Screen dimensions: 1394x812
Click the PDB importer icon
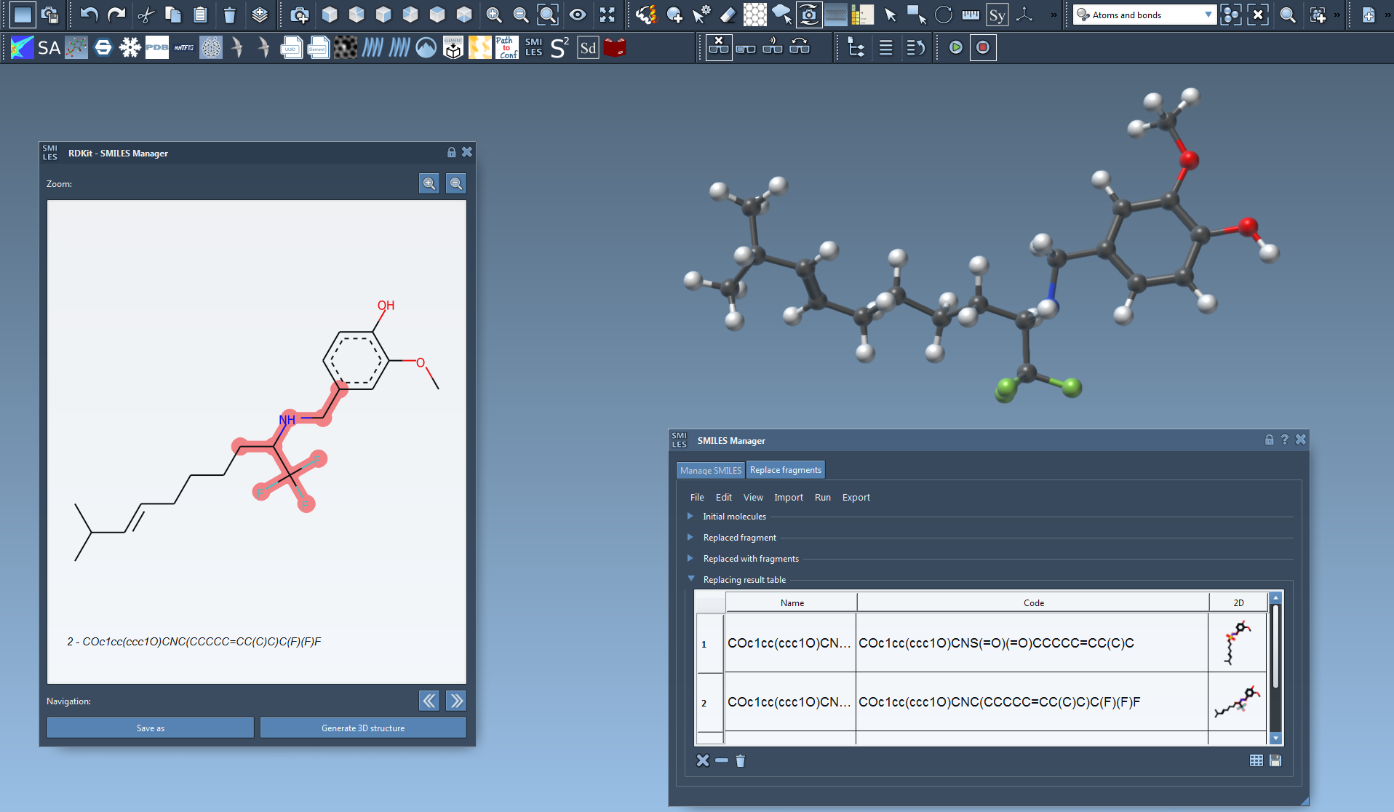(156, 48)
